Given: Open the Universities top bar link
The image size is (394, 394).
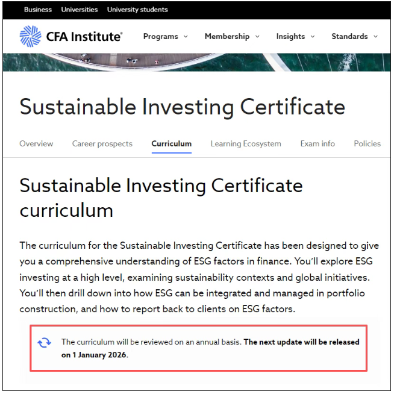Looking at the screenshot, I should (x=80, y=10).
